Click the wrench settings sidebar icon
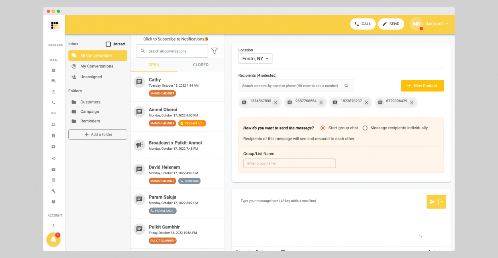This screenshot has width=498, height=258. coord(53,191)
